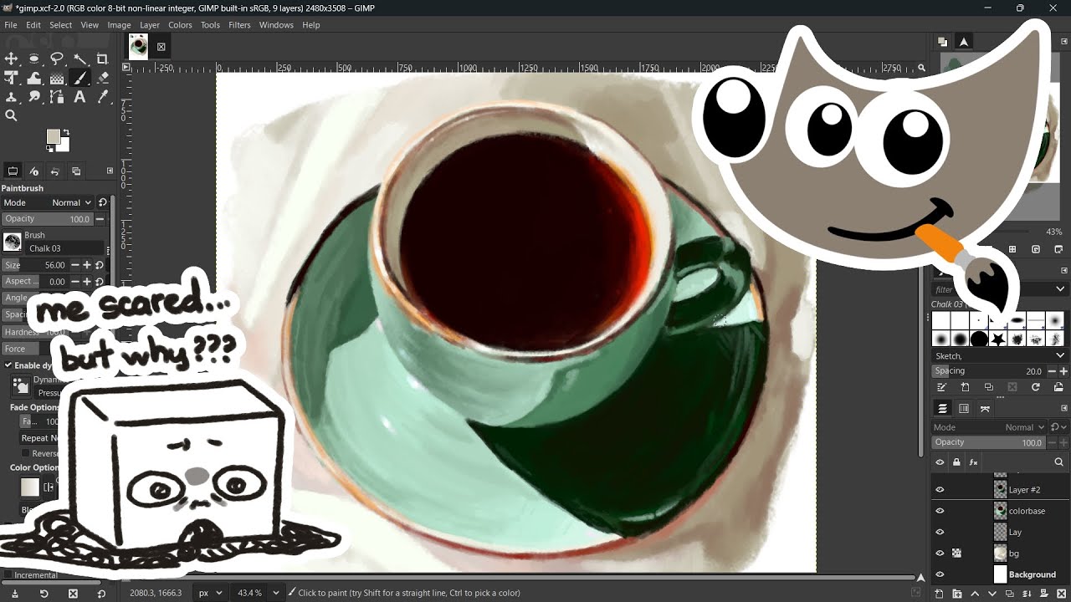Open the zoom level dropdown arrow
1071x602 pixels.
tap(276, 593)
